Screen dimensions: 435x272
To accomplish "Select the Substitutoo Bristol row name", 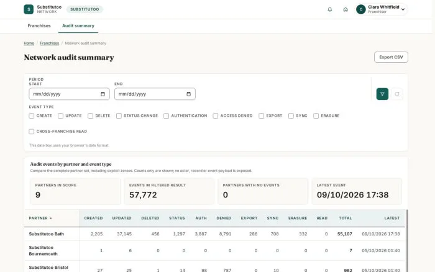I will [48, 268].
